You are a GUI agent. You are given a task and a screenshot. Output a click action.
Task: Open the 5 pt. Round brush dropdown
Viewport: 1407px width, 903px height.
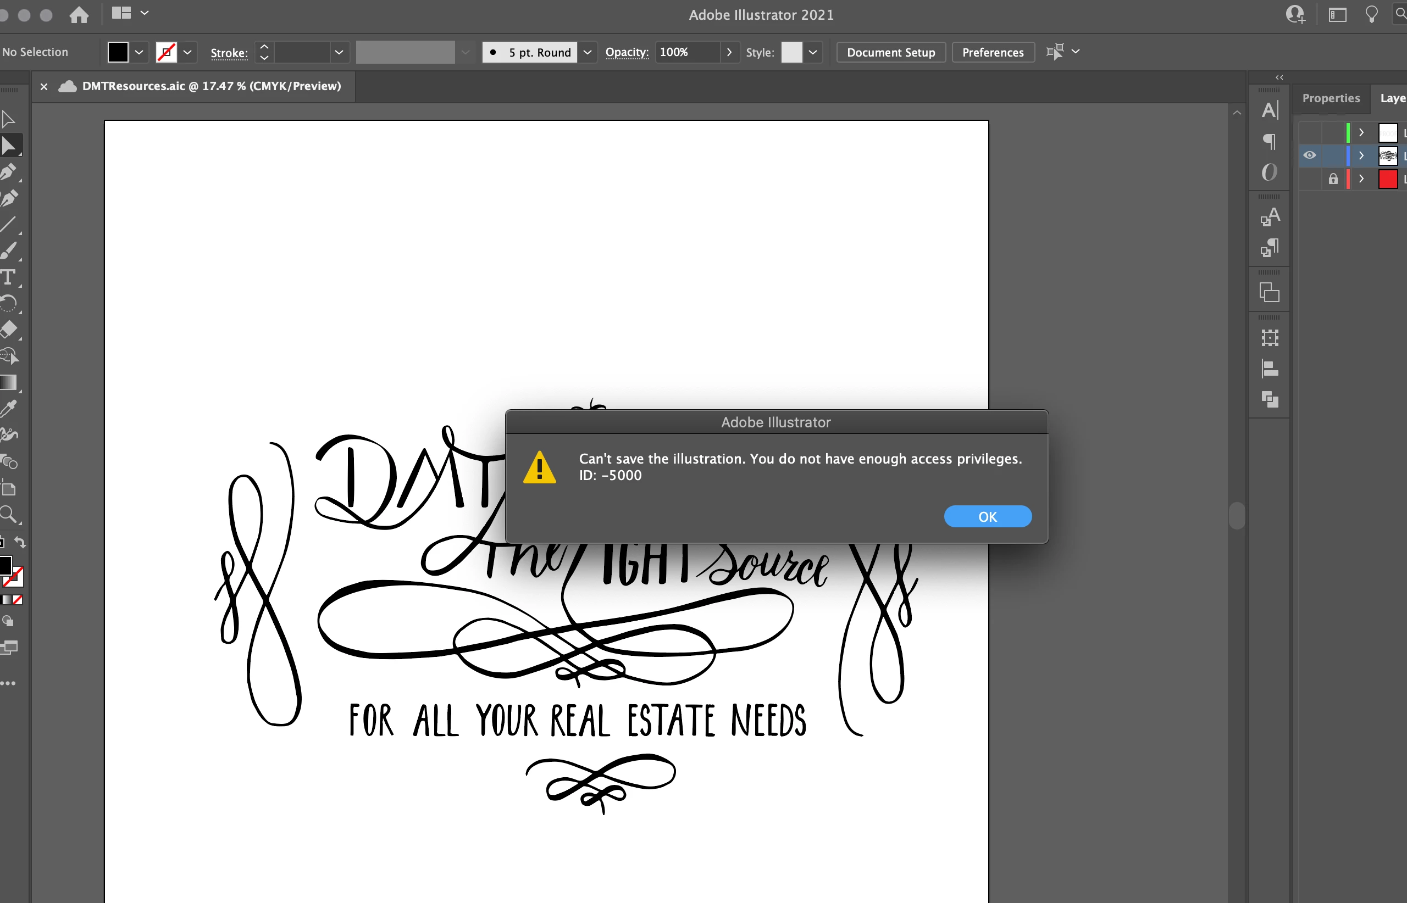click(x=587, y=52)
